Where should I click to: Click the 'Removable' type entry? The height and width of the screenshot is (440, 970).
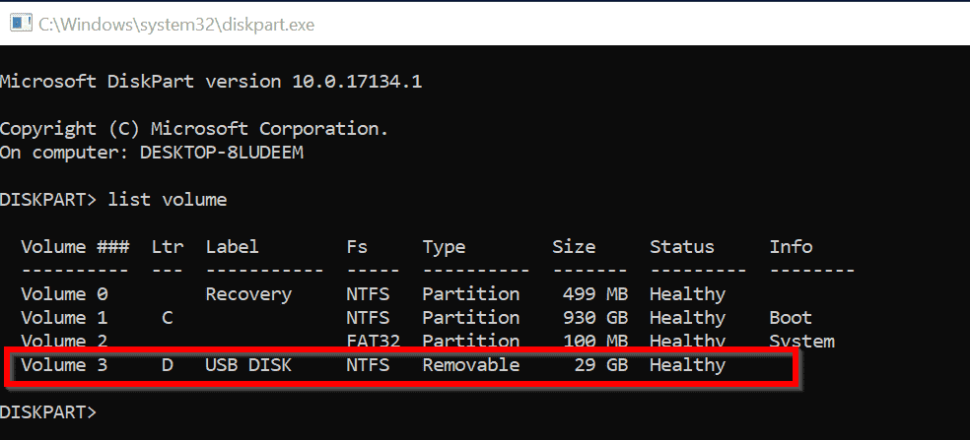[x=471, y=365]
